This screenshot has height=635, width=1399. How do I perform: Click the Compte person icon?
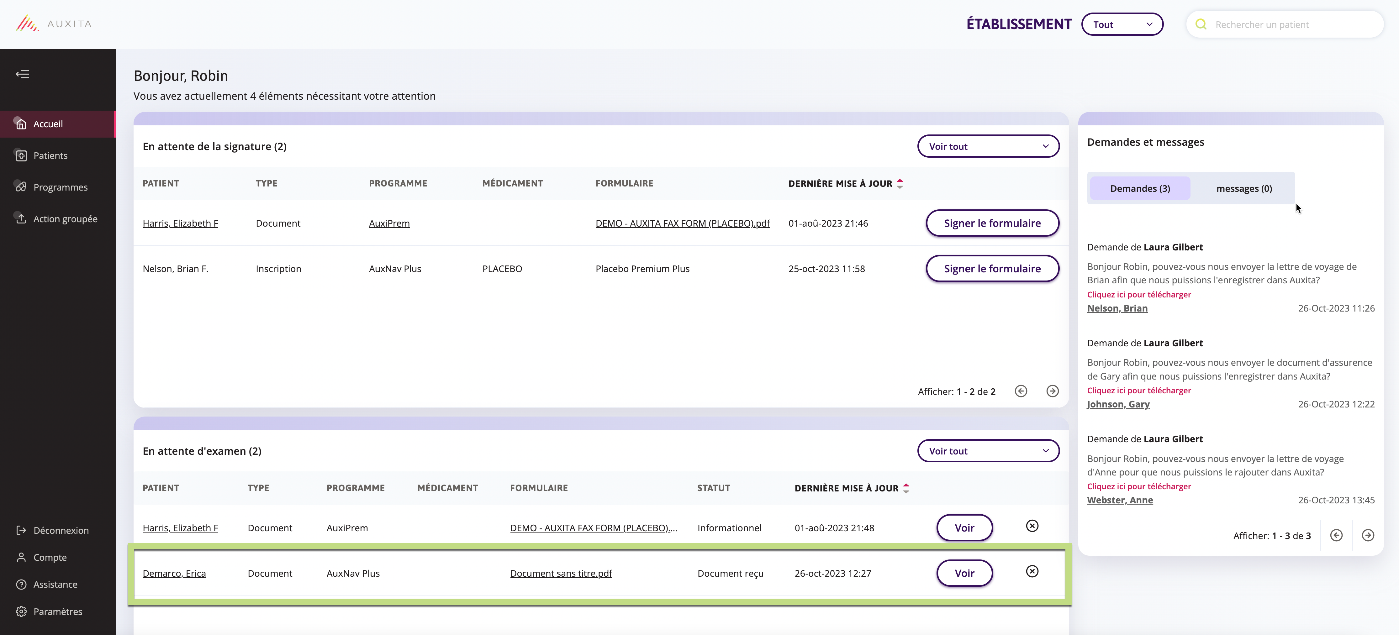coord(21,557)
